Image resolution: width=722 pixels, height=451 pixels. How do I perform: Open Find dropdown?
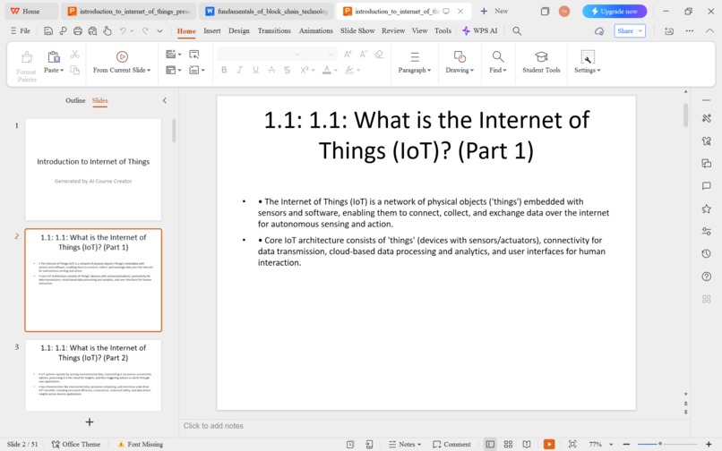click(x=498, y=62)
